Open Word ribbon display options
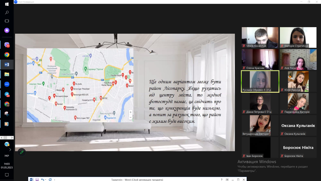This screenshot has height=181, width=321. 227,180
